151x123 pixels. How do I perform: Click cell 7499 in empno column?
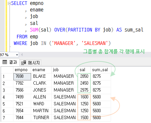point(22,97)
